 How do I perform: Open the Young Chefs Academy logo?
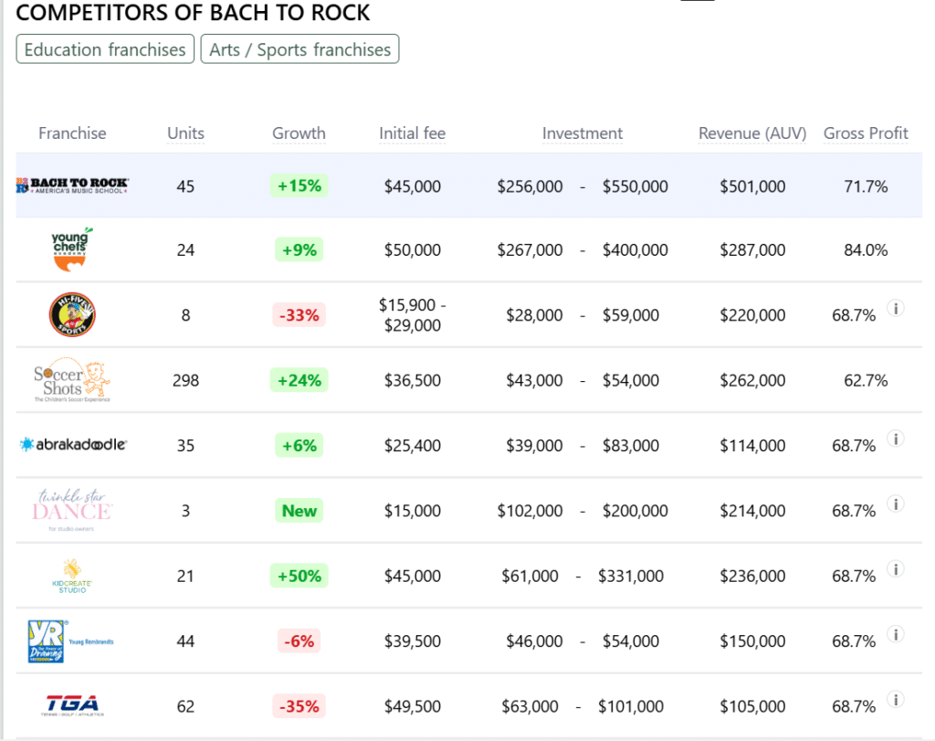71,249
